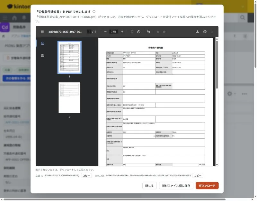This screenshot has width=257, height=201.
Task: Open the gear settings icon in background page
Action: point(230,94)
